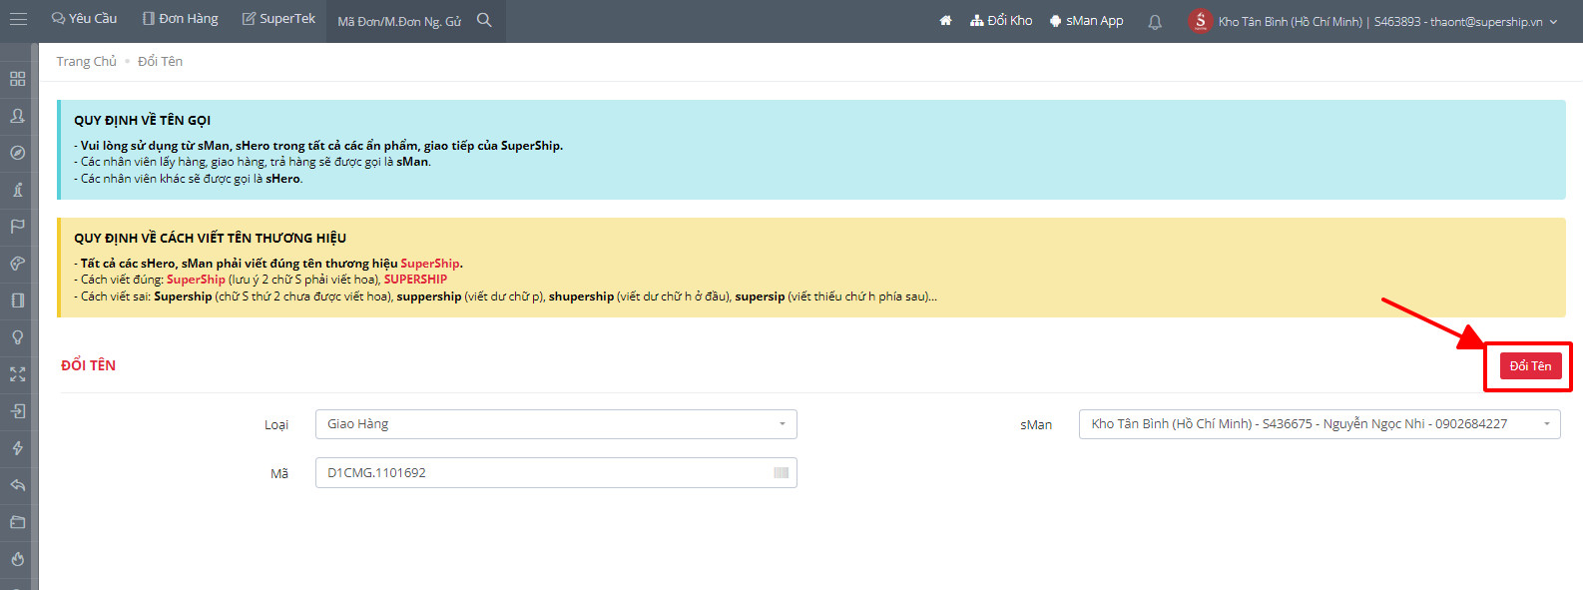The height and width of the screenshot is (590, 1583).
Task: Open the lightning bolt sidebar icon
Action: click(18, 448)
